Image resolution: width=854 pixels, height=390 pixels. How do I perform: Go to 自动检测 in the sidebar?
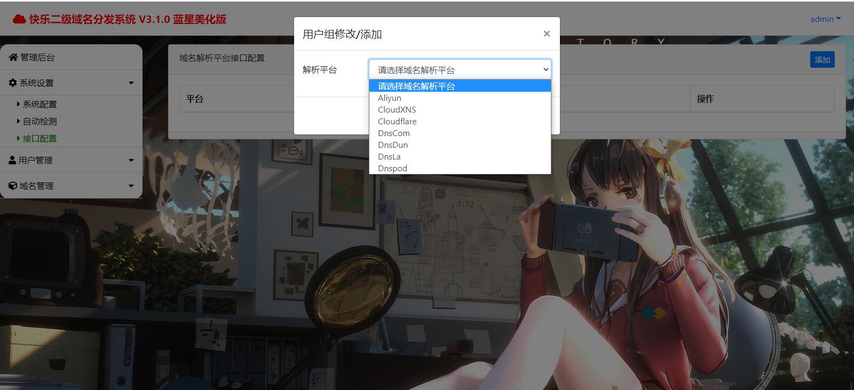(x=39, y=121)
